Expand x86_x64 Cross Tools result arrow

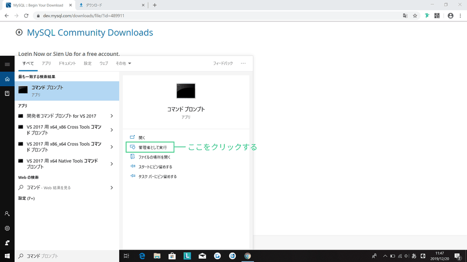(112, 147)
